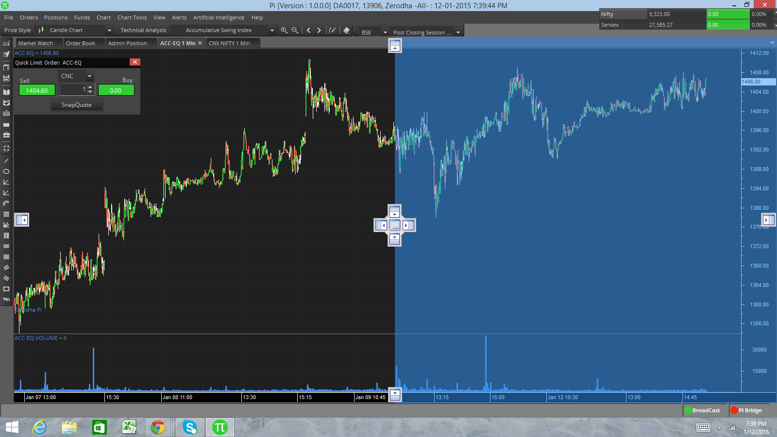The image size is (777, 437).
Task: Increase the order quantity stepper
Action: pos(90,87)
